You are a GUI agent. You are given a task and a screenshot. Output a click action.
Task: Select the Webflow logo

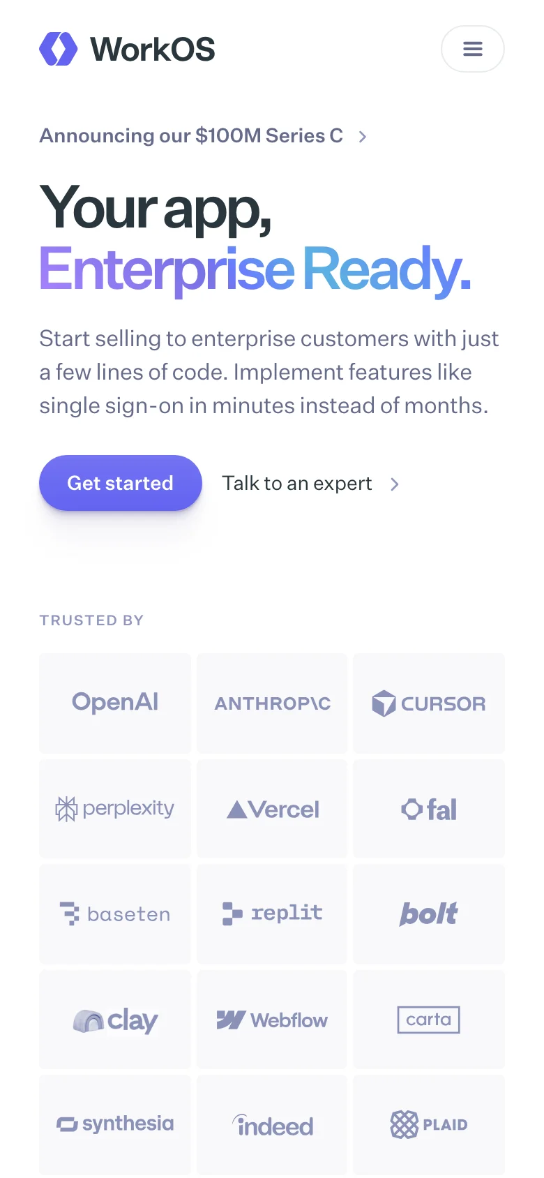[x=272, y=1019]
